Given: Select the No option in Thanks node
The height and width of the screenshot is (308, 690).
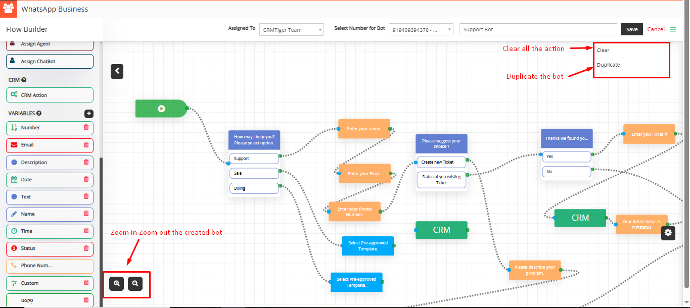Looking at the screenshot, I should click(566, 172).
